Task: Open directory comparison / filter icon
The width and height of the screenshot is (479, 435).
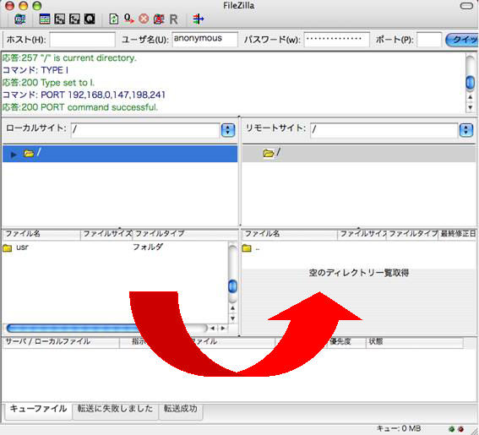Action: [x=198, y=19]
